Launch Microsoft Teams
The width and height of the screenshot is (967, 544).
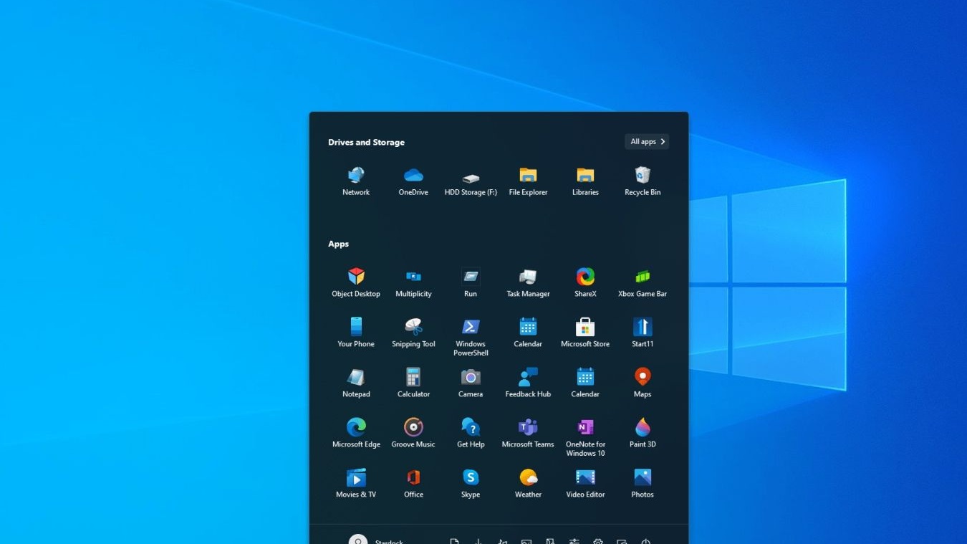coord(528,433)
